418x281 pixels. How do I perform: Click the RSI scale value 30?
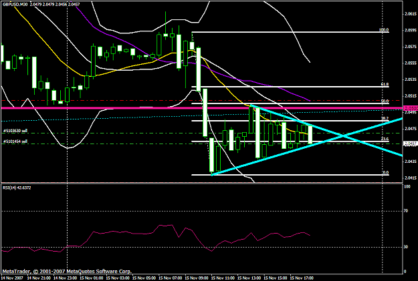(406, 247)
